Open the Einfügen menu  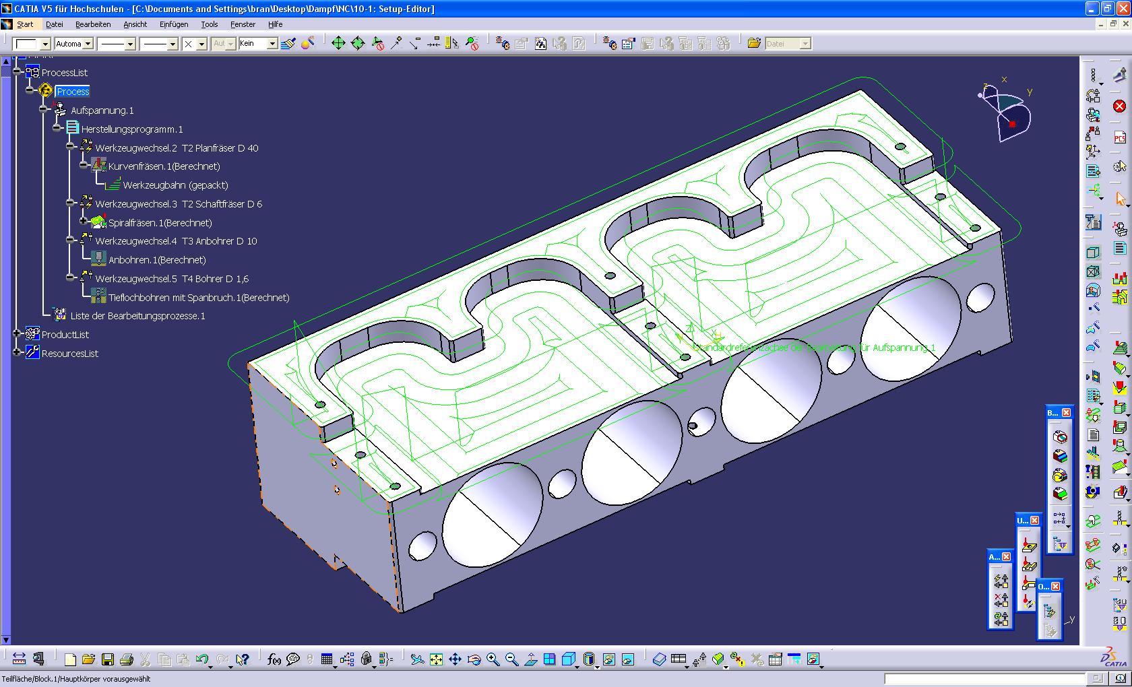coord(174,24)
